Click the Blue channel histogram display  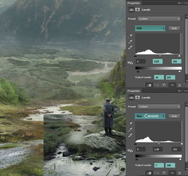[x=158, y=132]
